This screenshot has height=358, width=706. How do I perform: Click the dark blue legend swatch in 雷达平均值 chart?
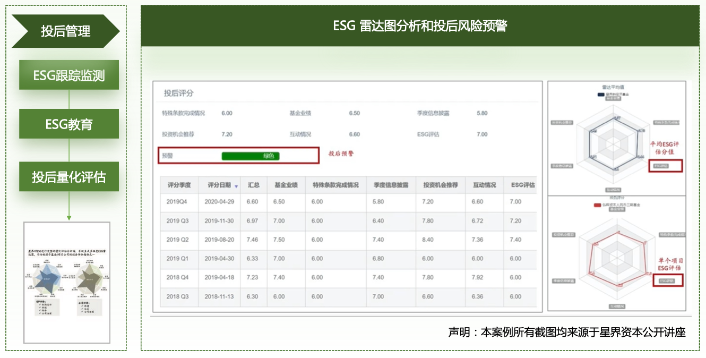pyautogui.click(x=601, y=95)
